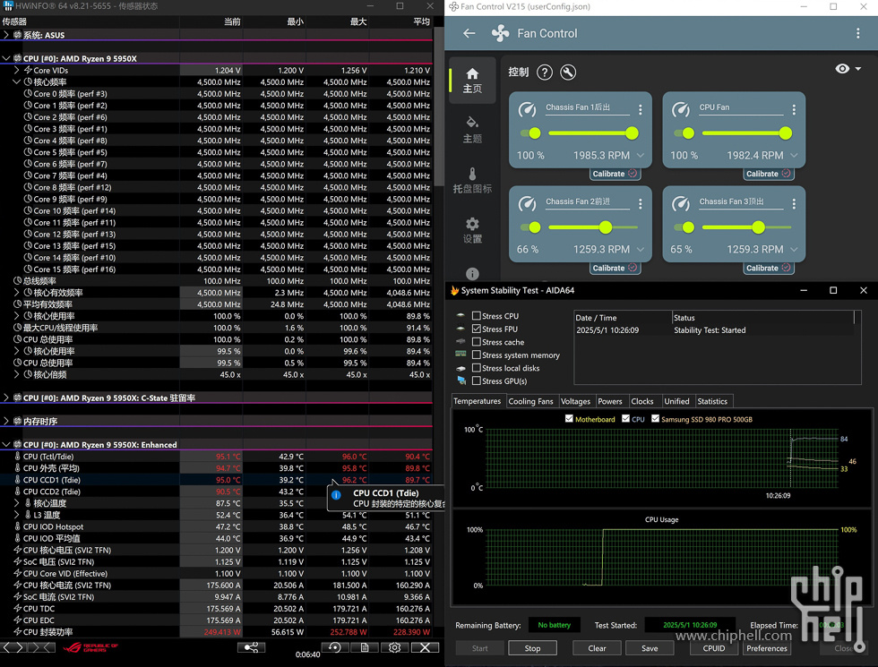Click the Fan Control back arrow
The width and height of the screenshot is (878, 667).
click(x=469, y=34)
